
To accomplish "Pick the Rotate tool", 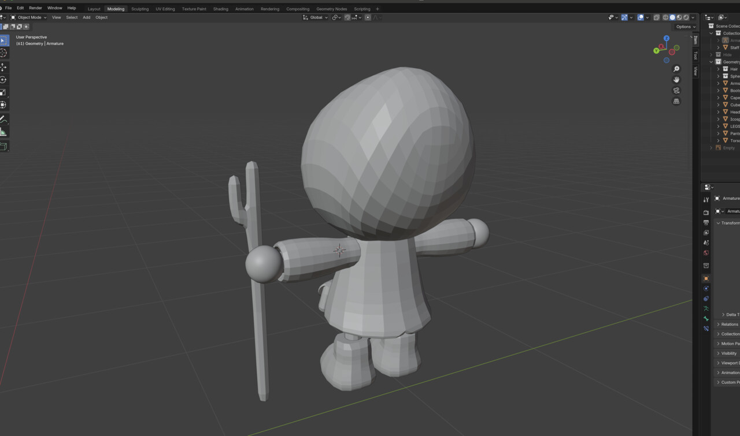I will click(3, 80).
